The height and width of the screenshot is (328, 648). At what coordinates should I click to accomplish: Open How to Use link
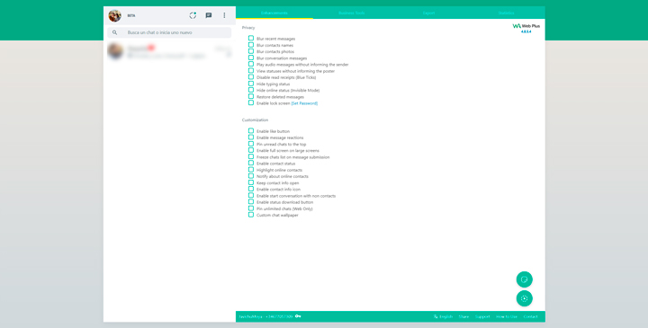click(x=507, y=317)
